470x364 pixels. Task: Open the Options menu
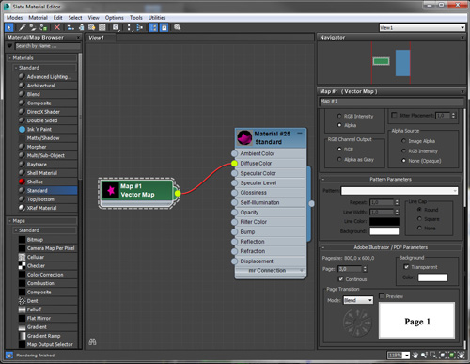tap(114, 18)
